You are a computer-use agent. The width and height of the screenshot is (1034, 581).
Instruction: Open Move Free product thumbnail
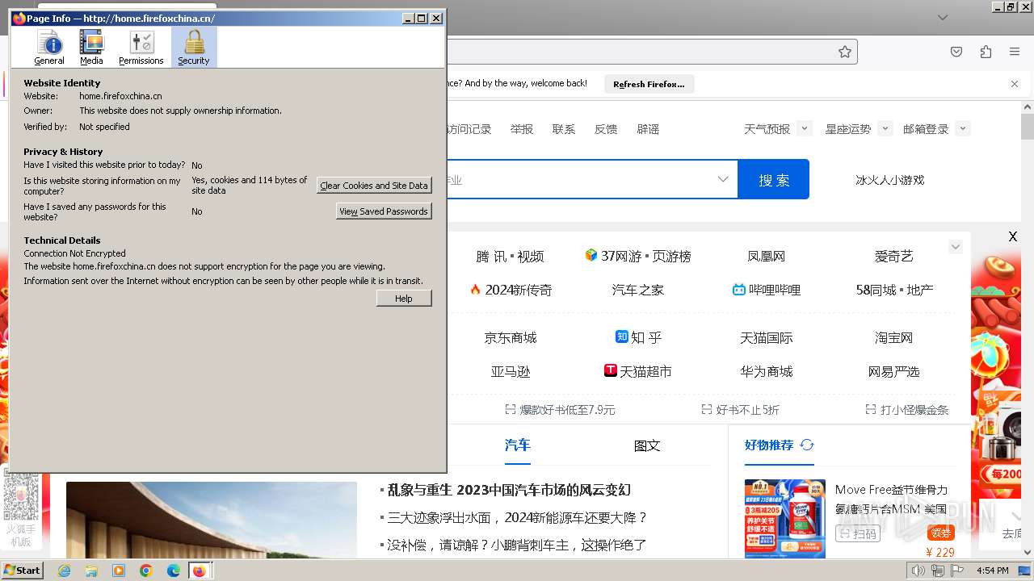point(785,518)
